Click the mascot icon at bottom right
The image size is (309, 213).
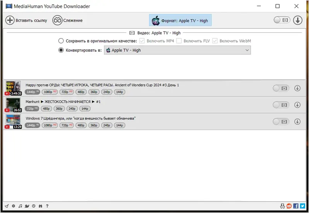(282, 206)
